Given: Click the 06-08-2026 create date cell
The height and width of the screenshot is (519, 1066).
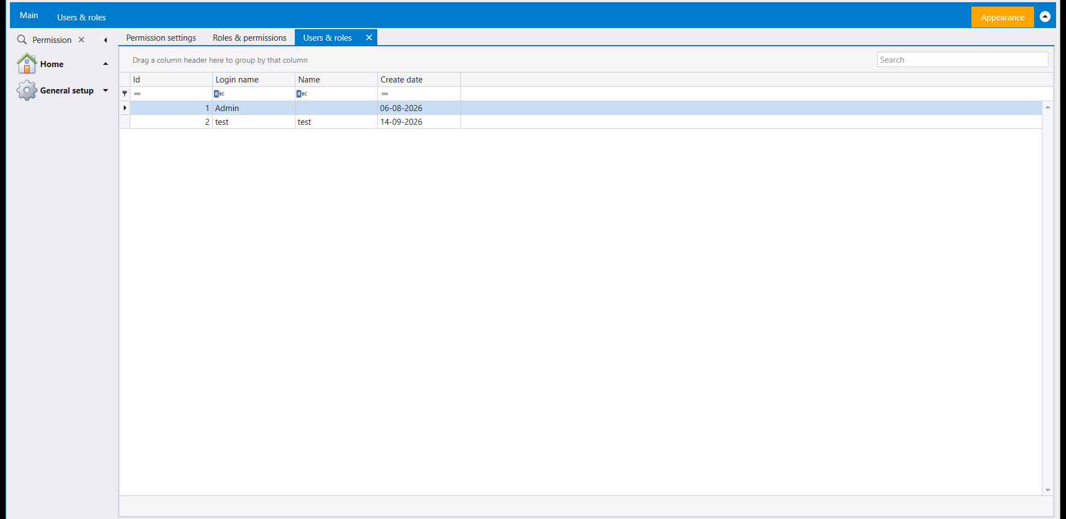Looking at the screenshot, I should click(419, 108).
